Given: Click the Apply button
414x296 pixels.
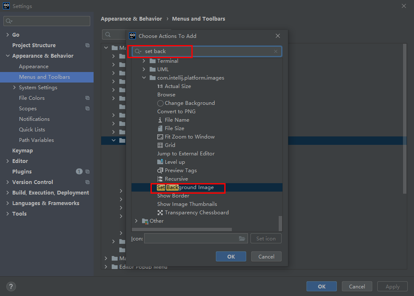Looking at the screenshot, I should (x=392, y=286).
